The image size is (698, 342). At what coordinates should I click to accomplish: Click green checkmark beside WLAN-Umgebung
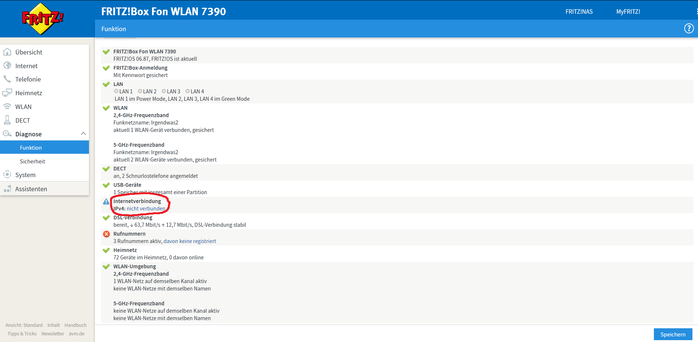(106, 266)
